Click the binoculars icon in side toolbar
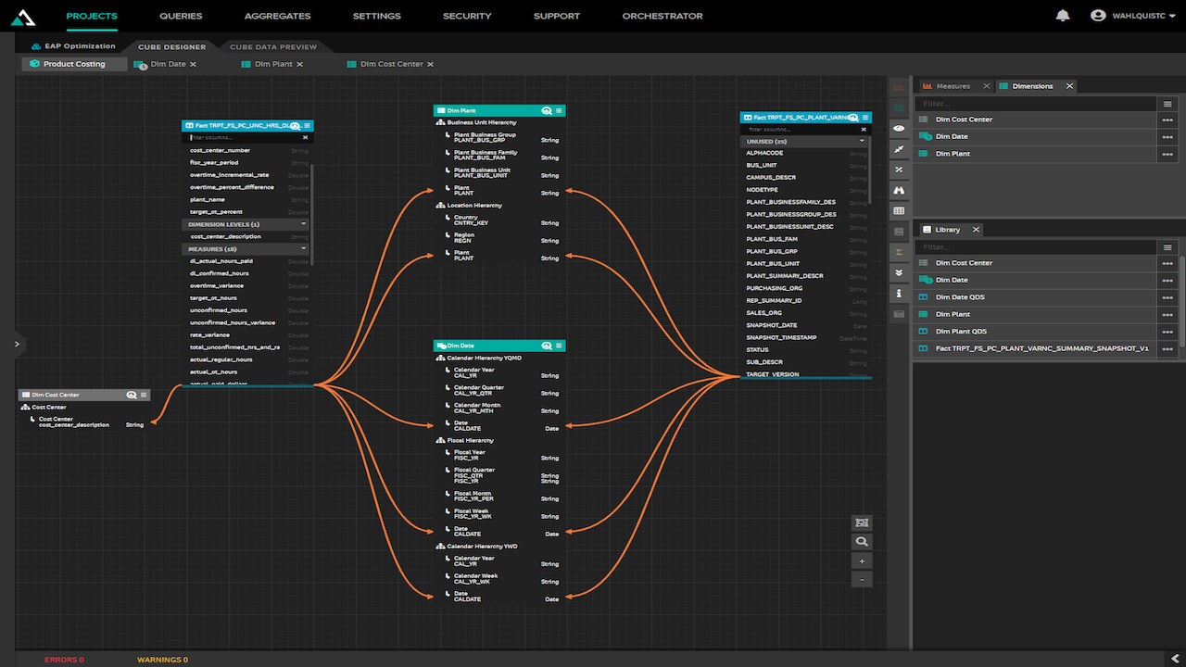Image resolution: width=1186 pixels, height=667 pixels. pos(899,190)
